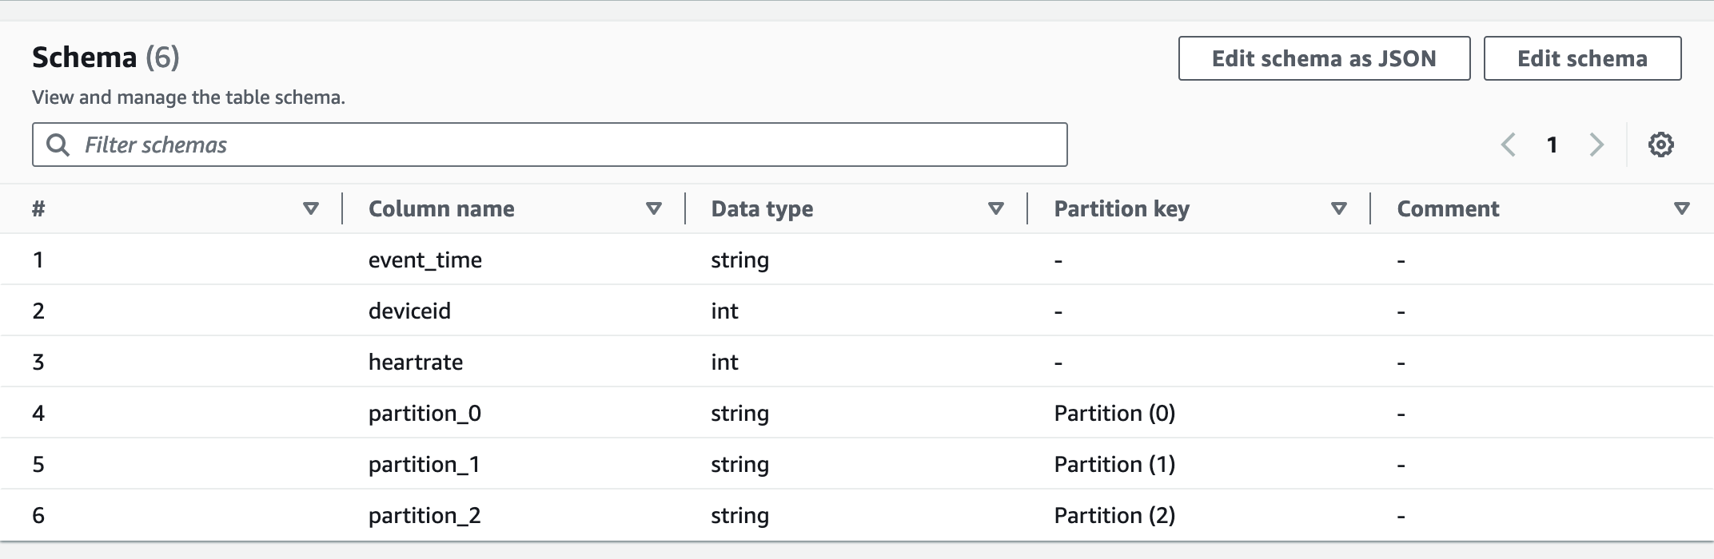Sort by Data type arrow

995,208
